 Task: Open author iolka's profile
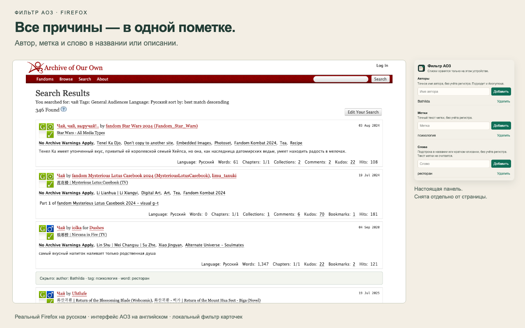[77, 228]
